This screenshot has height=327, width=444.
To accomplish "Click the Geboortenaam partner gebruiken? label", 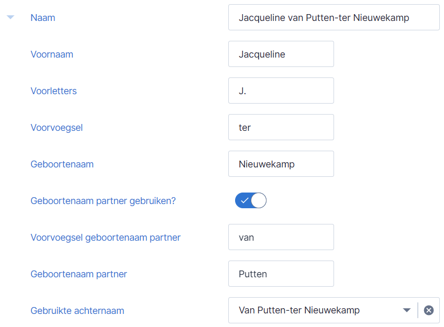I will tap(103, 201).
